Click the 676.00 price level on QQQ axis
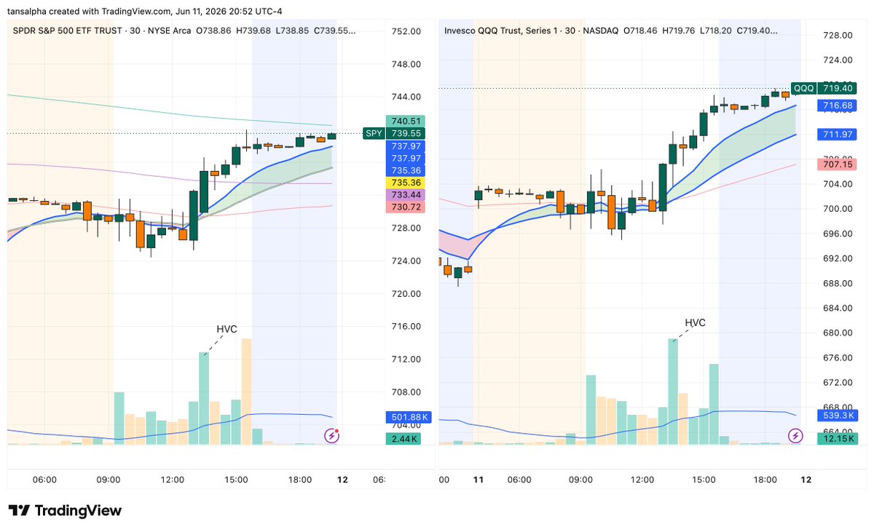This screenshot has width=874, height=532. point(838,358)
